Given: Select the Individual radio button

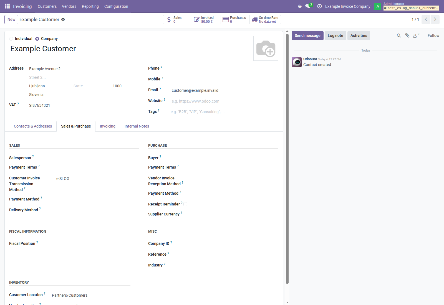Looking at the screenshot, I should point(11,39).
